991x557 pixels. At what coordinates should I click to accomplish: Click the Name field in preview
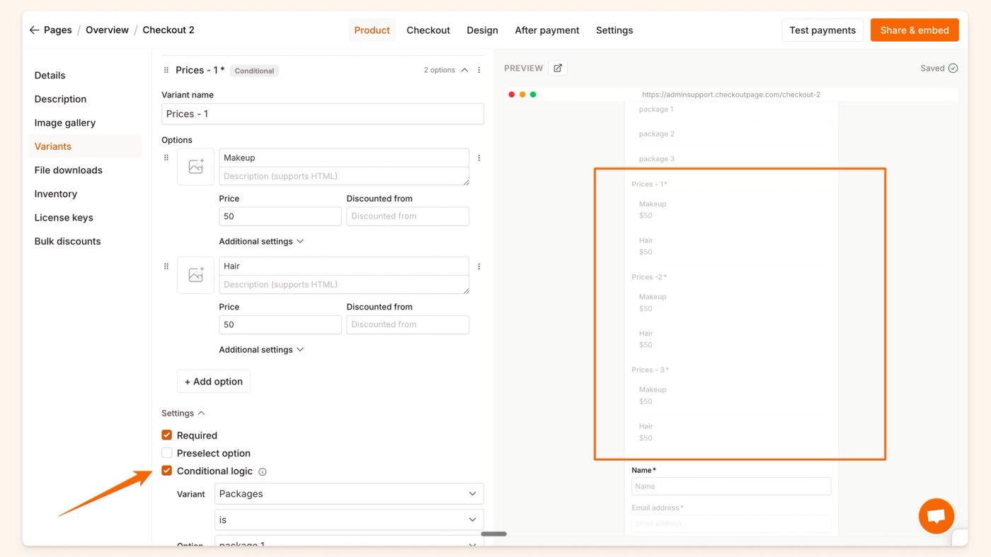(x=731, y=486)
